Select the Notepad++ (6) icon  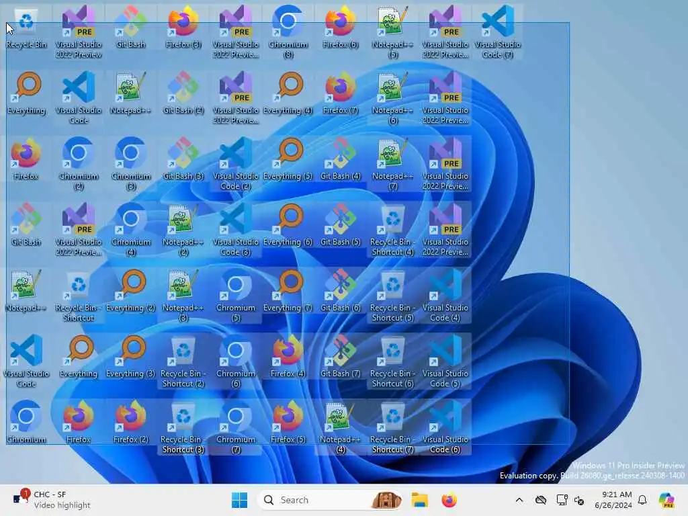(392, 98)
